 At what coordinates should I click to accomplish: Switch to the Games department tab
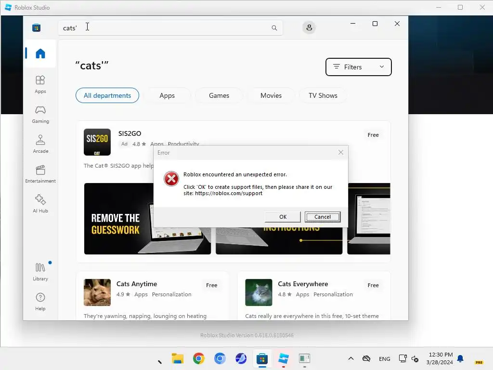click(219, 95)
